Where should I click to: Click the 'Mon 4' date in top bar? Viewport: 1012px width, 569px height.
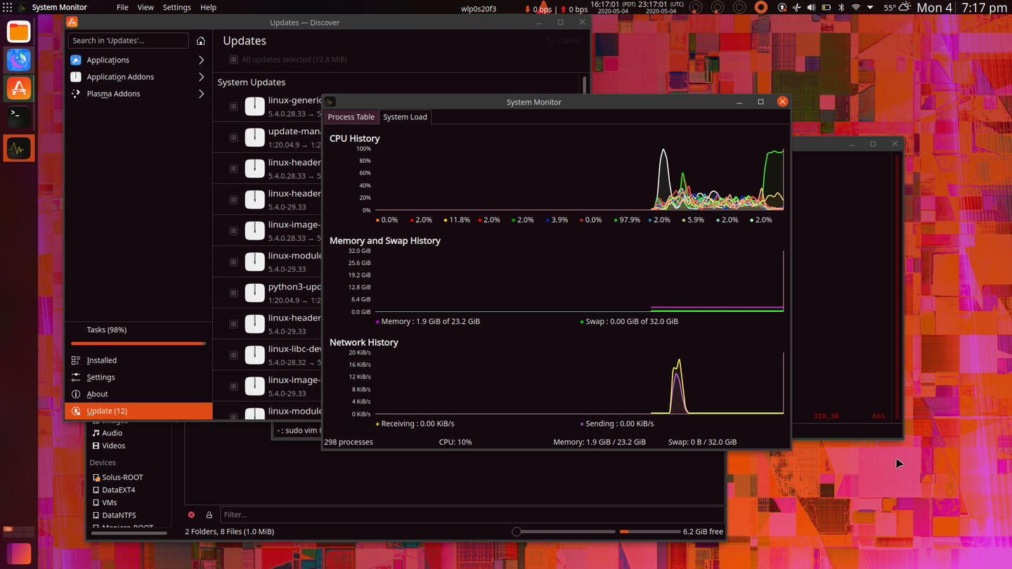(x=935, y=8)
